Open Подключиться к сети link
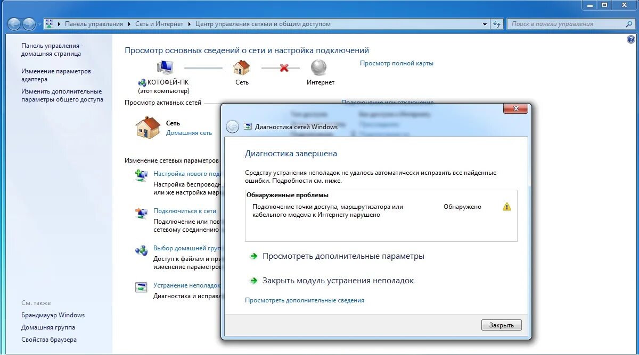Viewport: 639px width, 355px height. (x=185, y=211)
